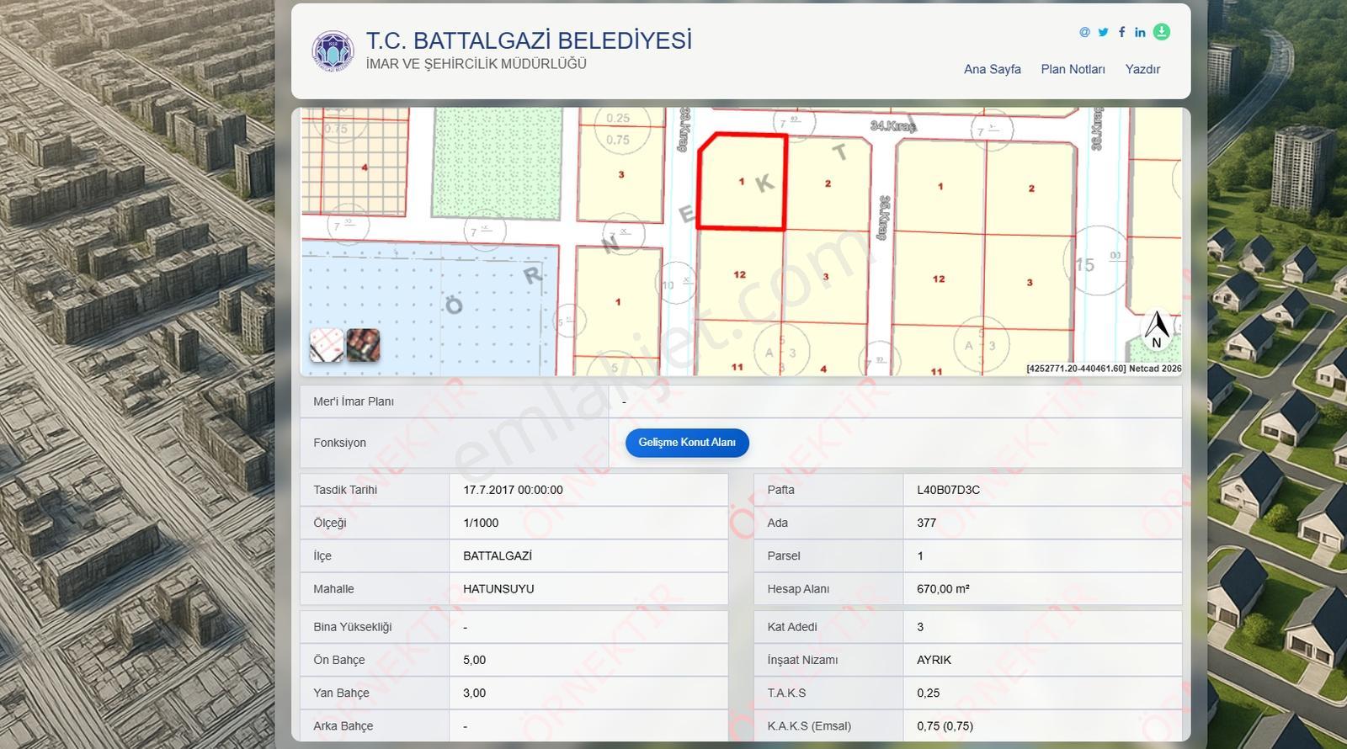Switch to the satellite imagery map layer
Screen dimensions: 1347x749
coord(363,345)
